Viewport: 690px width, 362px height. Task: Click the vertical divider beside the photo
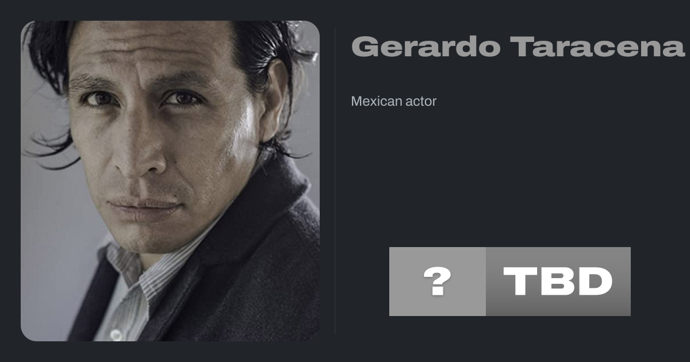(x=335, y=181)
